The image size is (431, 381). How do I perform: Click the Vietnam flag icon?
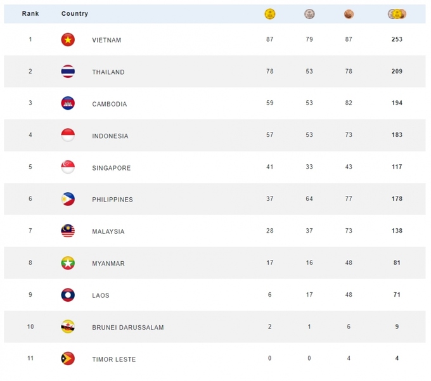click(x=68, y=39)
